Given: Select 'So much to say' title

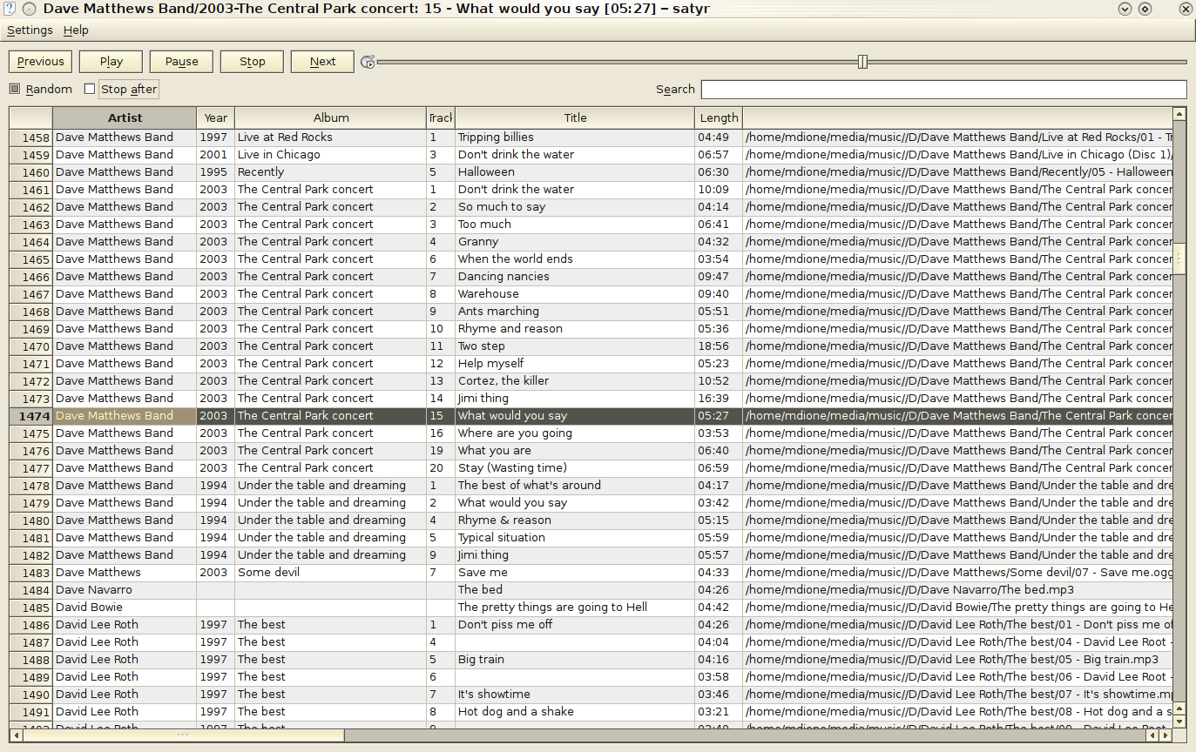Looking at the screenshot, I should [x=502, y=207].
